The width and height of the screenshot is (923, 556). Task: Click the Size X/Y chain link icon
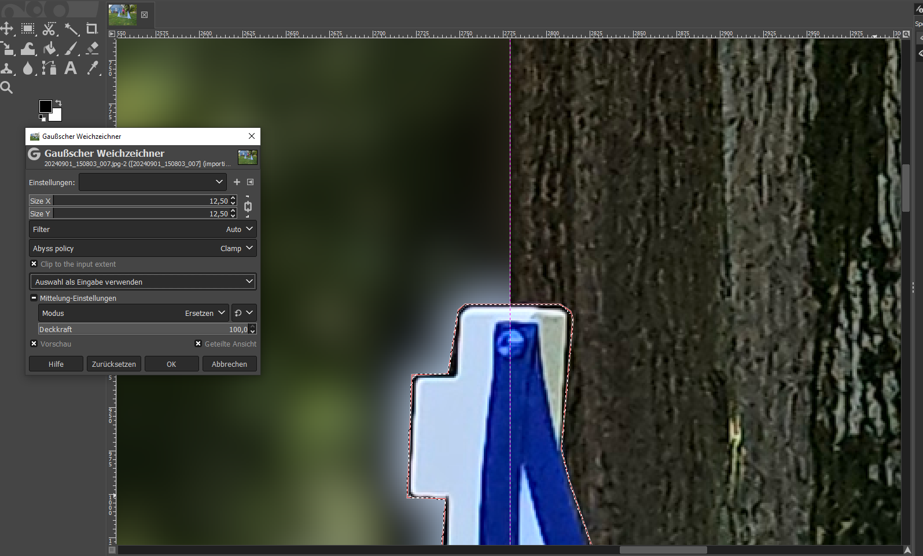(x=248, y=207)
